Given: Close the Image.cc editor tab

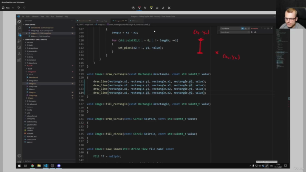Looking at the screenshot, I should pyautogui.click(x=126, y=21).
